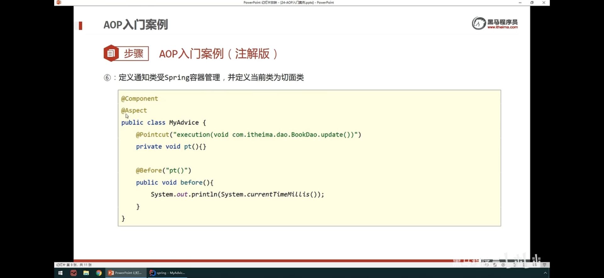The width and height of the screenshot is (604, 278).
Task: Click the System.out.println code line
Action: [238, 194]
